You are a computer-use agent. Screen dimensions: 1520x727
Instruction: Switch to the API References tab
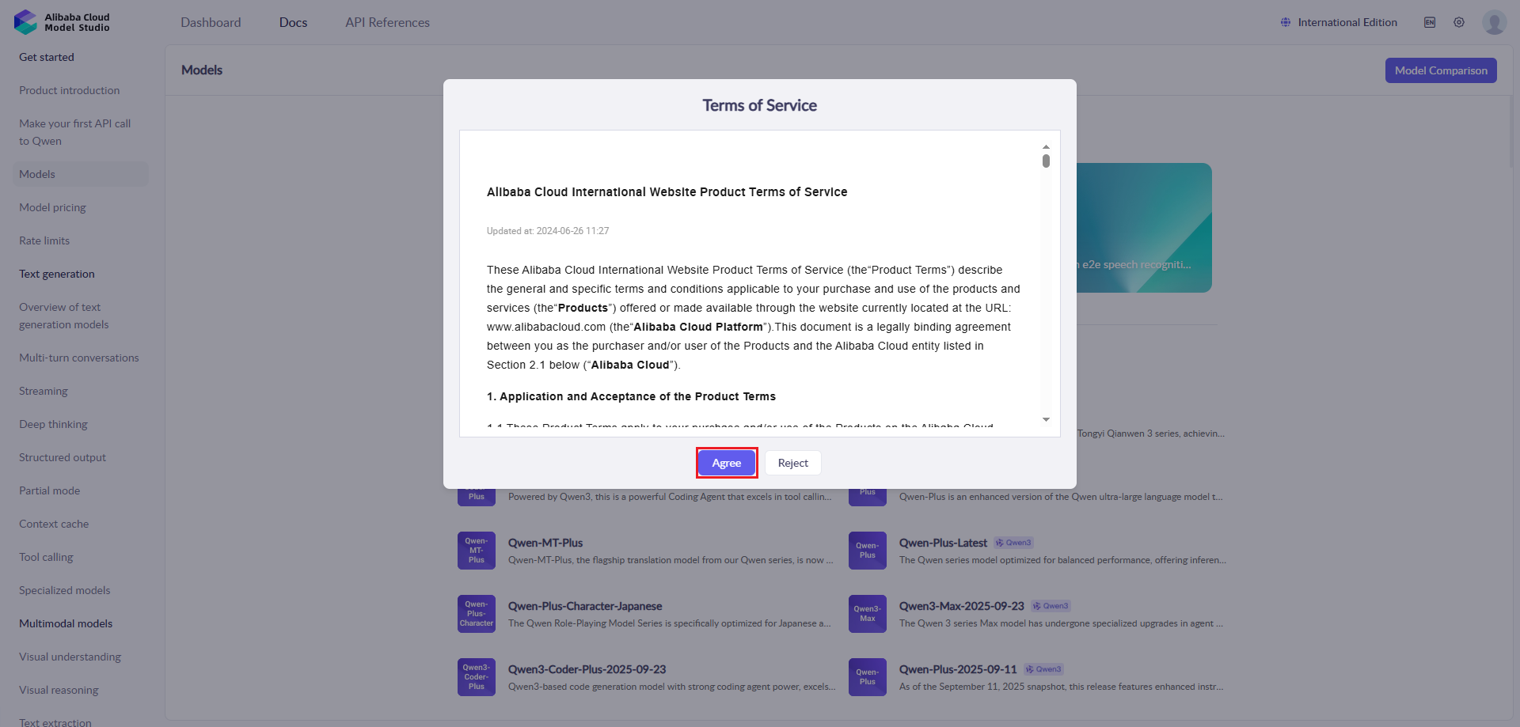click(x=387, y=22)
